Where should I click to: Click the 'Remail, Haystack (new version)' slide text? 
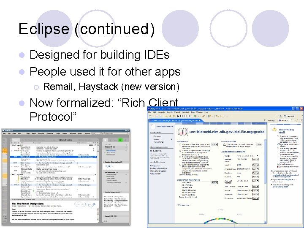point(111,87)
